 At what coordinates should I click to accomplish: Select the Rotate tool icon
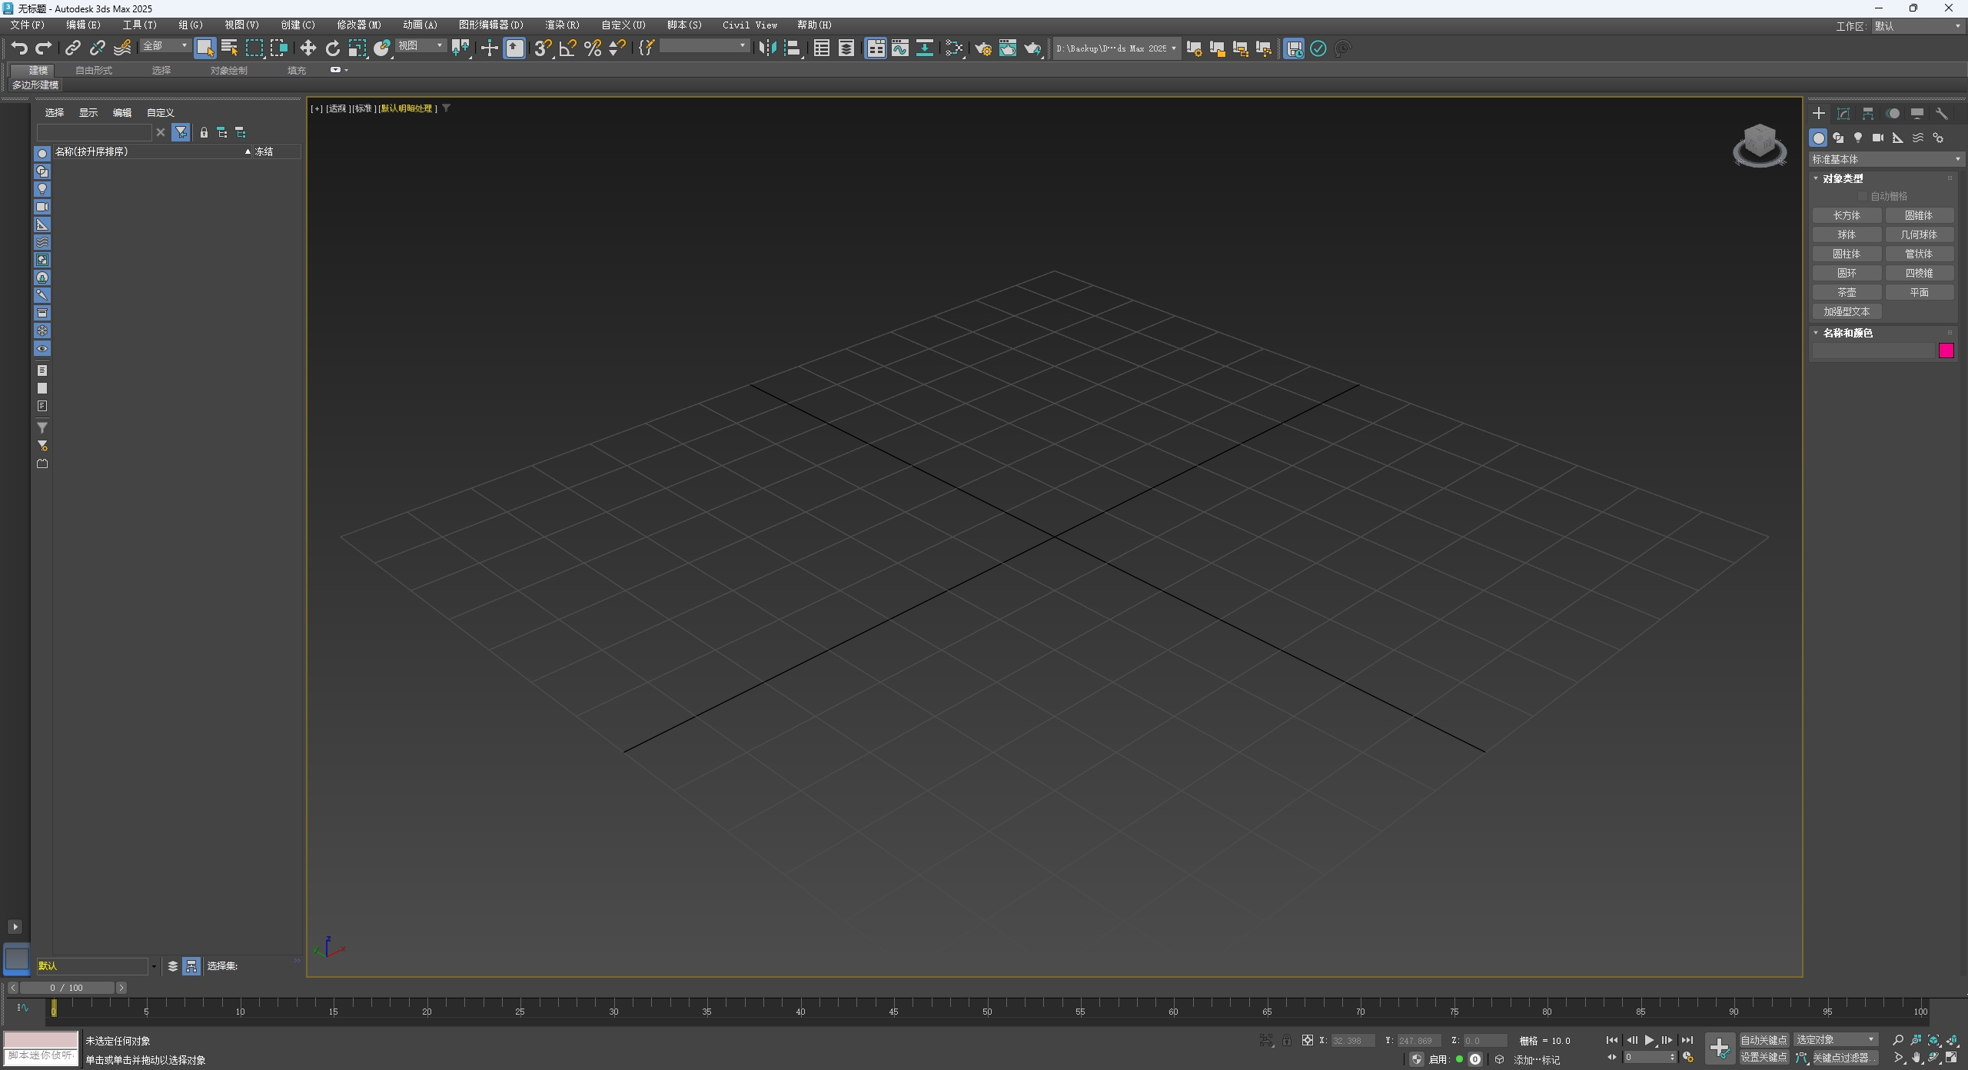(x=332, y=48)
